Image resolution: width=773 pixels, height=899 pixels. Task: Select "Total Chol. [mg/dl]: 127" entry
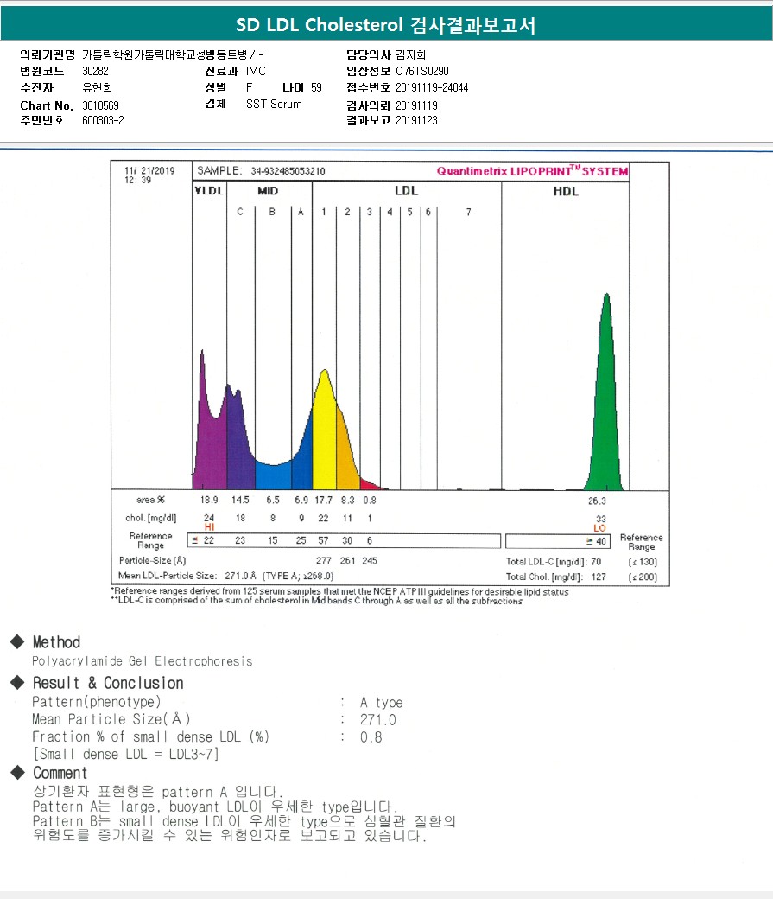point(555,577)
